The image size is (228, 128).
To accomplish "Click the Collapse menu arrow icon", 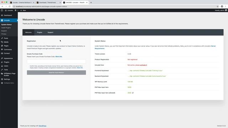I will click(2, 83).
